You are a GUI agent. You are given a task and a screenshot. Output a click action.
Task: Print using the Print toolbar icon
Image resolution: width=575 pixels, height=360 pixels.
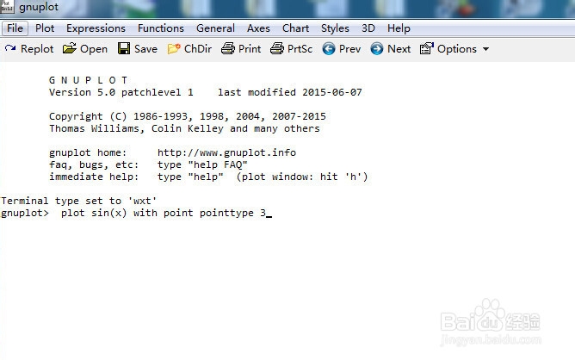228,49
